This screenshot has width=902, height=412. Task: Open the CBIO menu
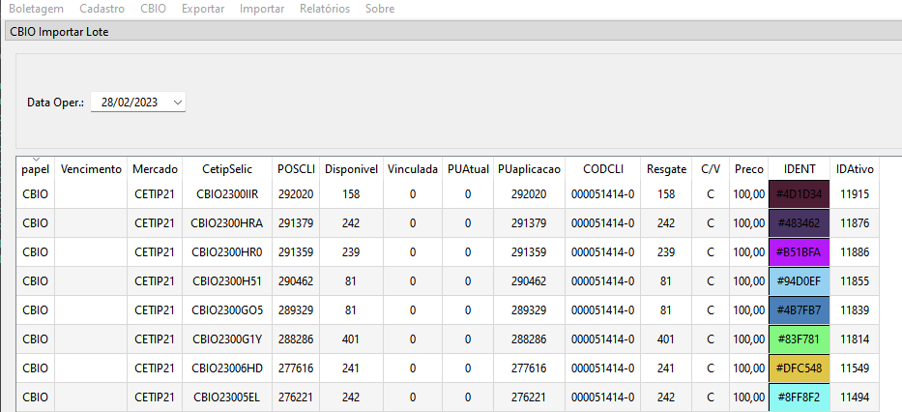153,9
